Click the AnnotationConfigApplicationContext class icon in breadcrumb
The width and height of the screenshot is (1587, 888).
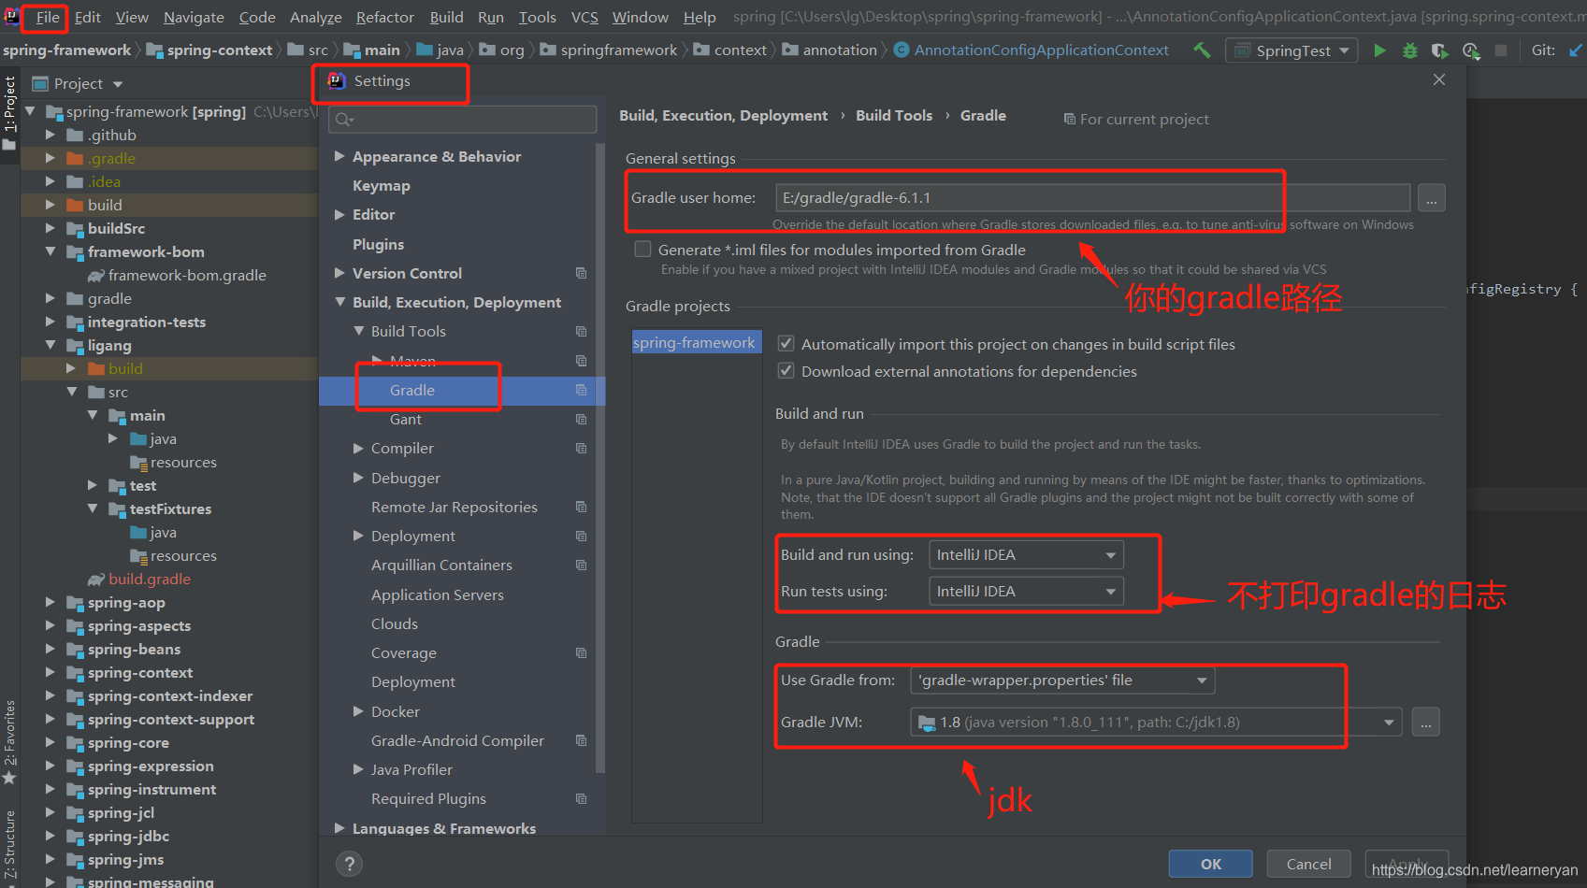[x=902, y=50]
